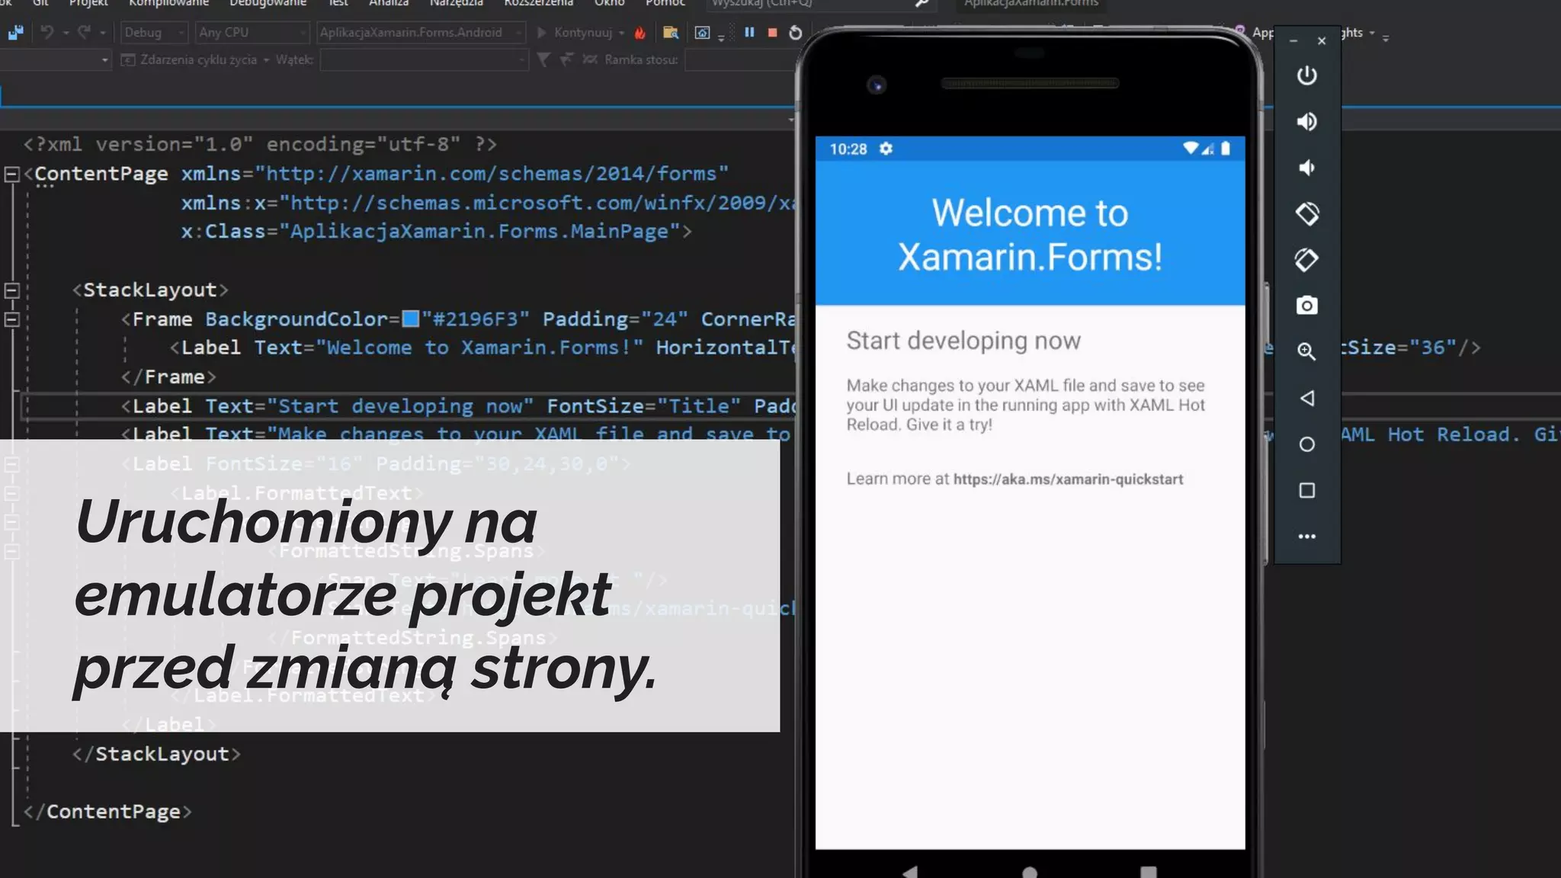Image resolution: width=1561 pixels, height=878 pixels.
Task: Click Padding="24" attribute in Frame line
Action: point(615,319)
